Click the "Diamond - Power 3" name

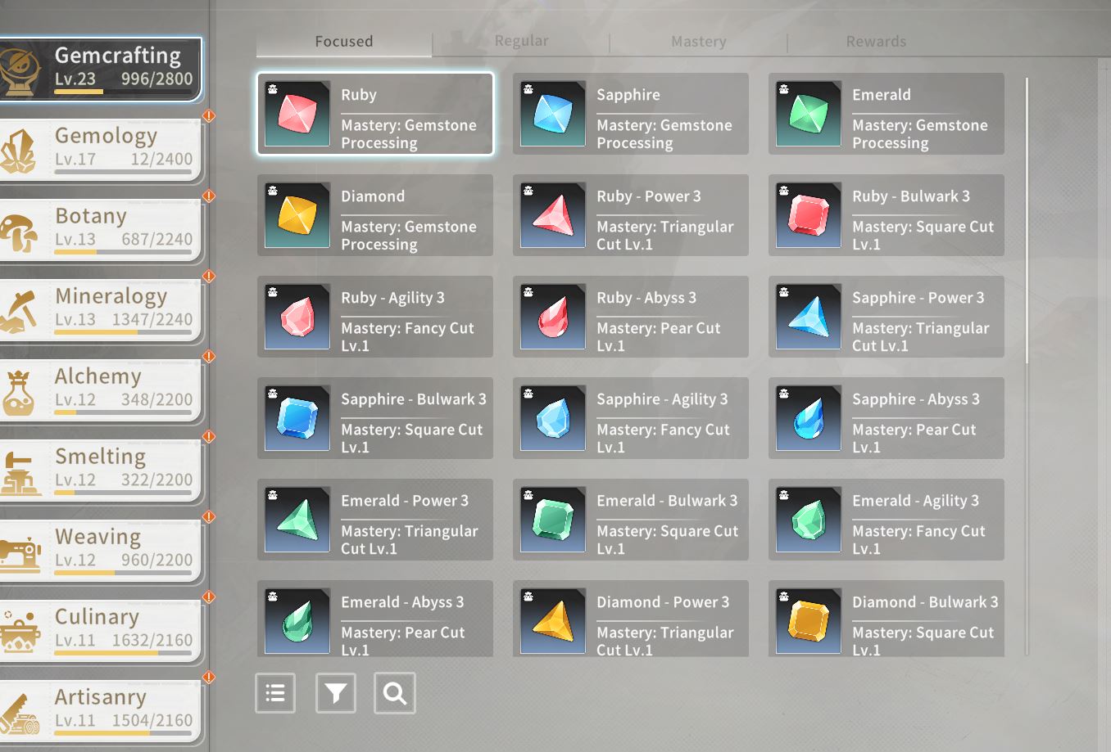pyautogui.click(x=663, y=602)
